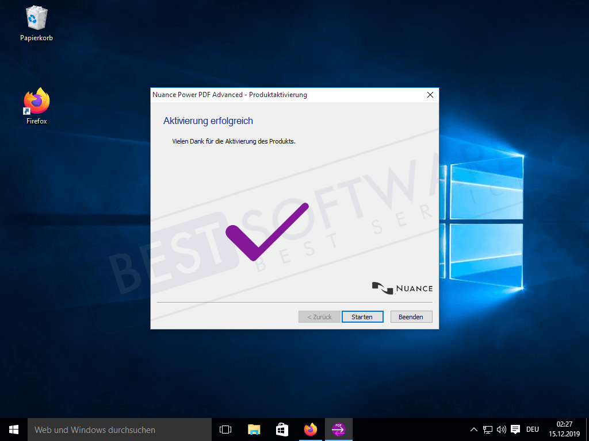Open the DEU input language switcher
The width and height of the screenshot is (589, 441).
(x=533, y=430)
